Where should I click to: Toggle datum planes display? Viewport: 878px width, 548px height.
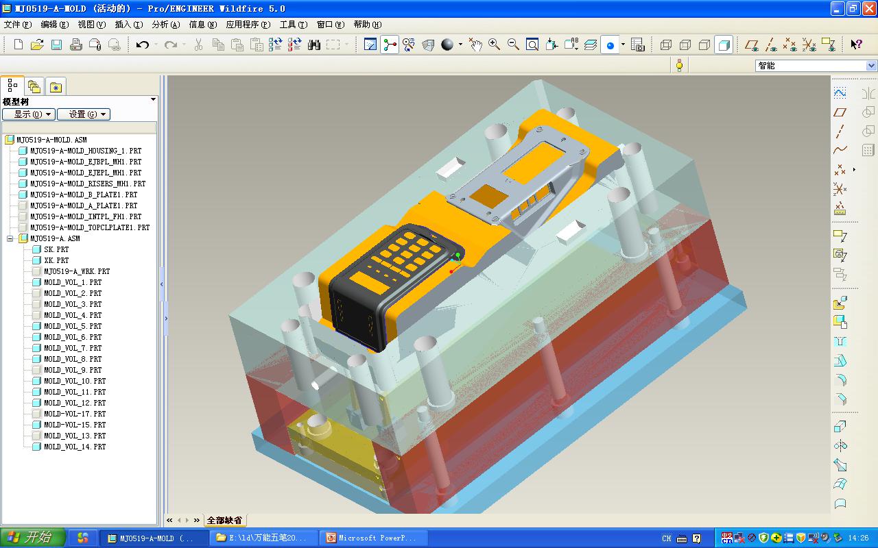752,45
